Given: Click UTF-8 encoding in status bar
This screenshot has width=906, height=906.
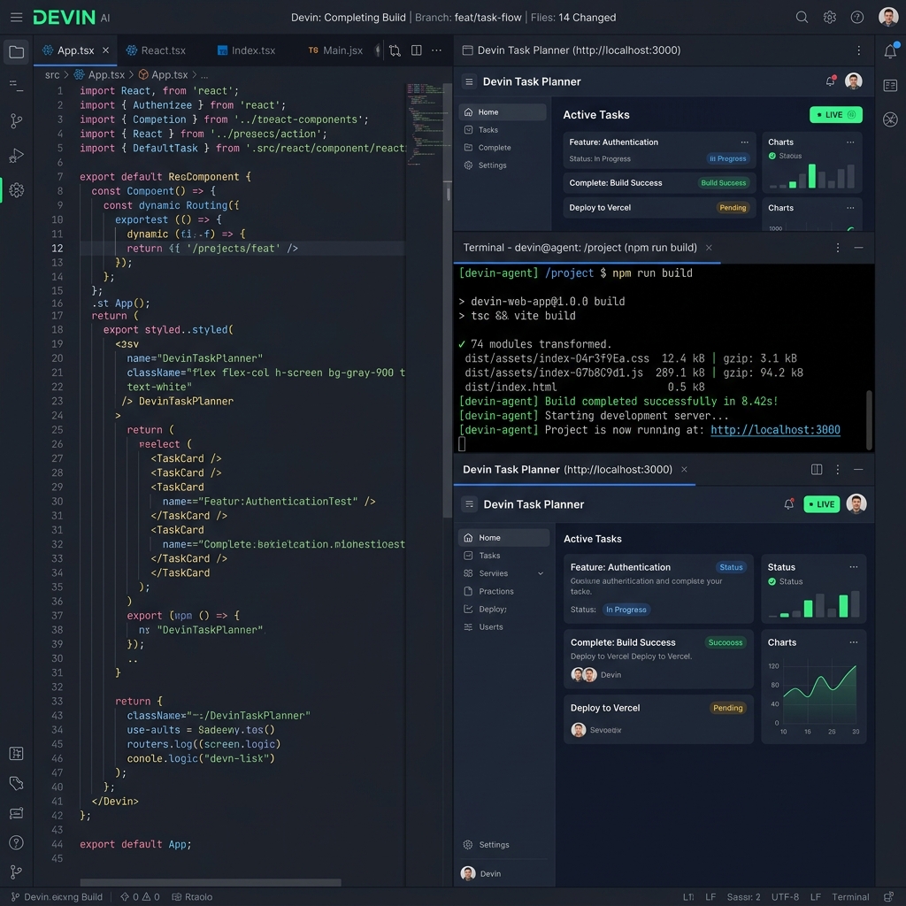Looking at the screenshot, I should pyautogui.click(x=785, y=897).
